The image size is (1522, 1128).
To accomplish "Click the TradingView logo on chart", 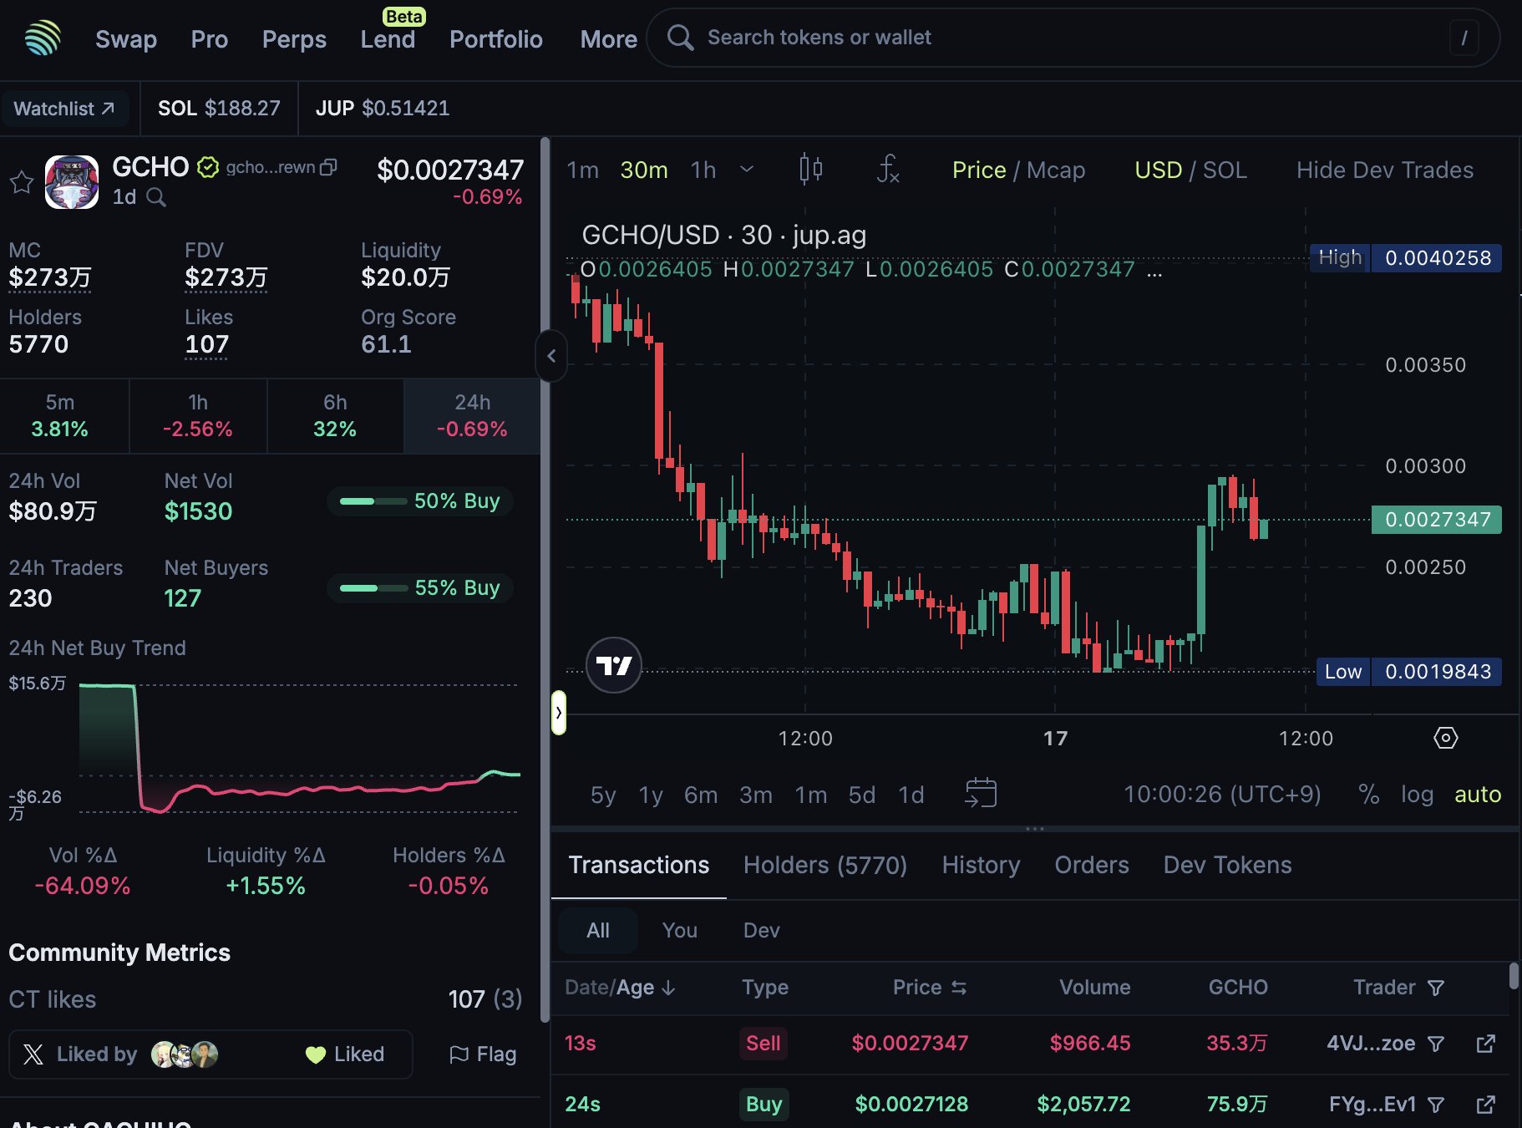I will click(x=614, y=665).
